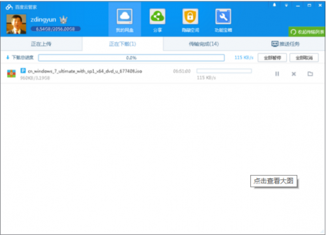
Task: Switch to the 传输完成(14) tab
Action: tap(203, 44)
